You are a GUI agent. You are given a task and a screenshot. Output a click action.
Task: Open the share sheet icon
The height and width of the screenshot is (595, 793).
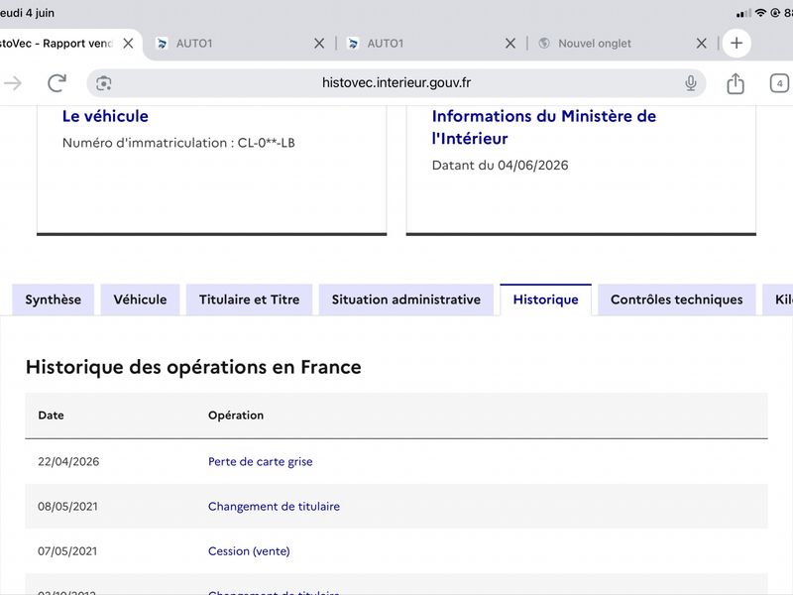[736, 83]
